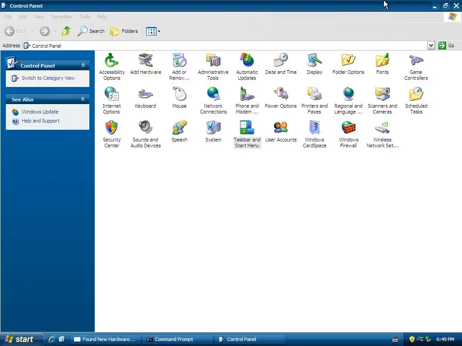Open Sounds and Audio Devices
Image resolution: width=462 pixels, height=346 pixels.
click(x=146, y=134)
